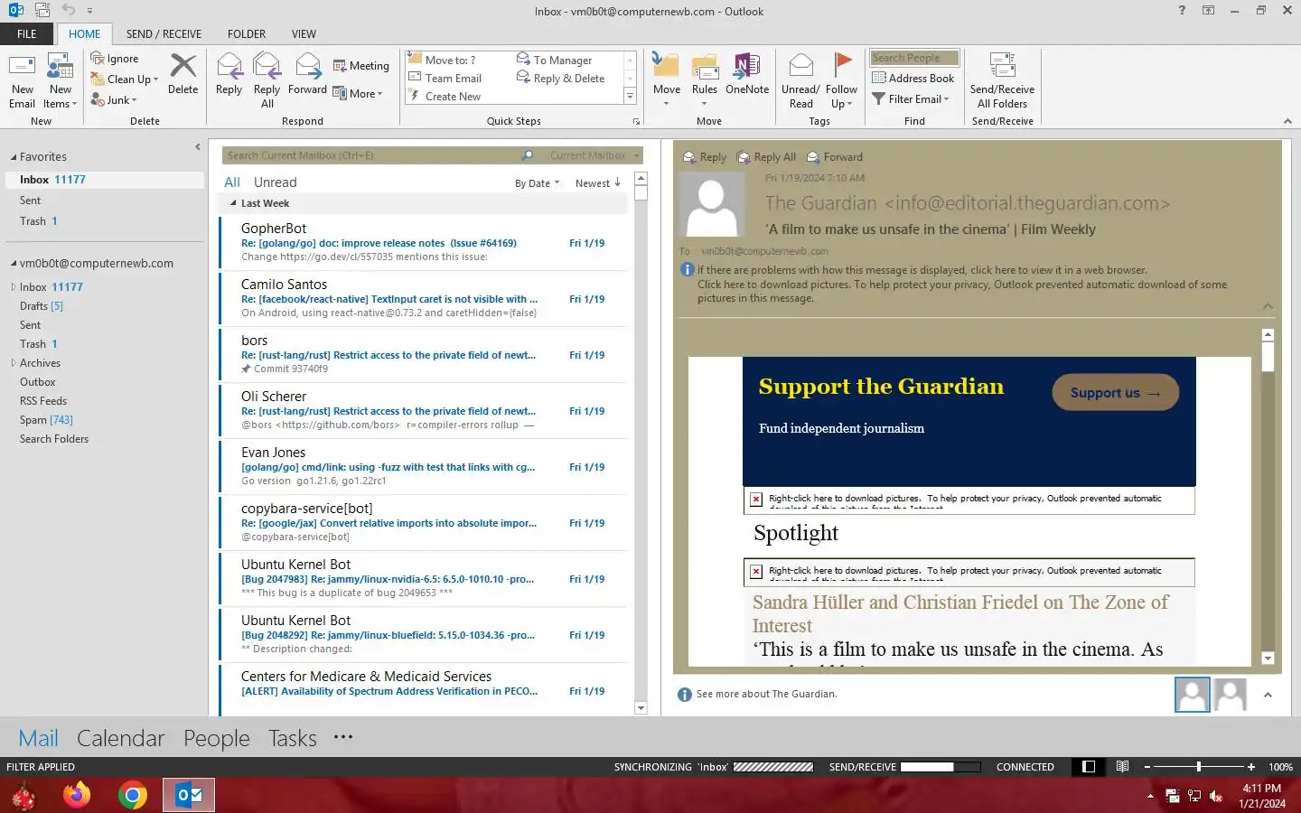This screenshot has height=813, width=1301.
Task: Switch to Calendar view
Action: 120,738
